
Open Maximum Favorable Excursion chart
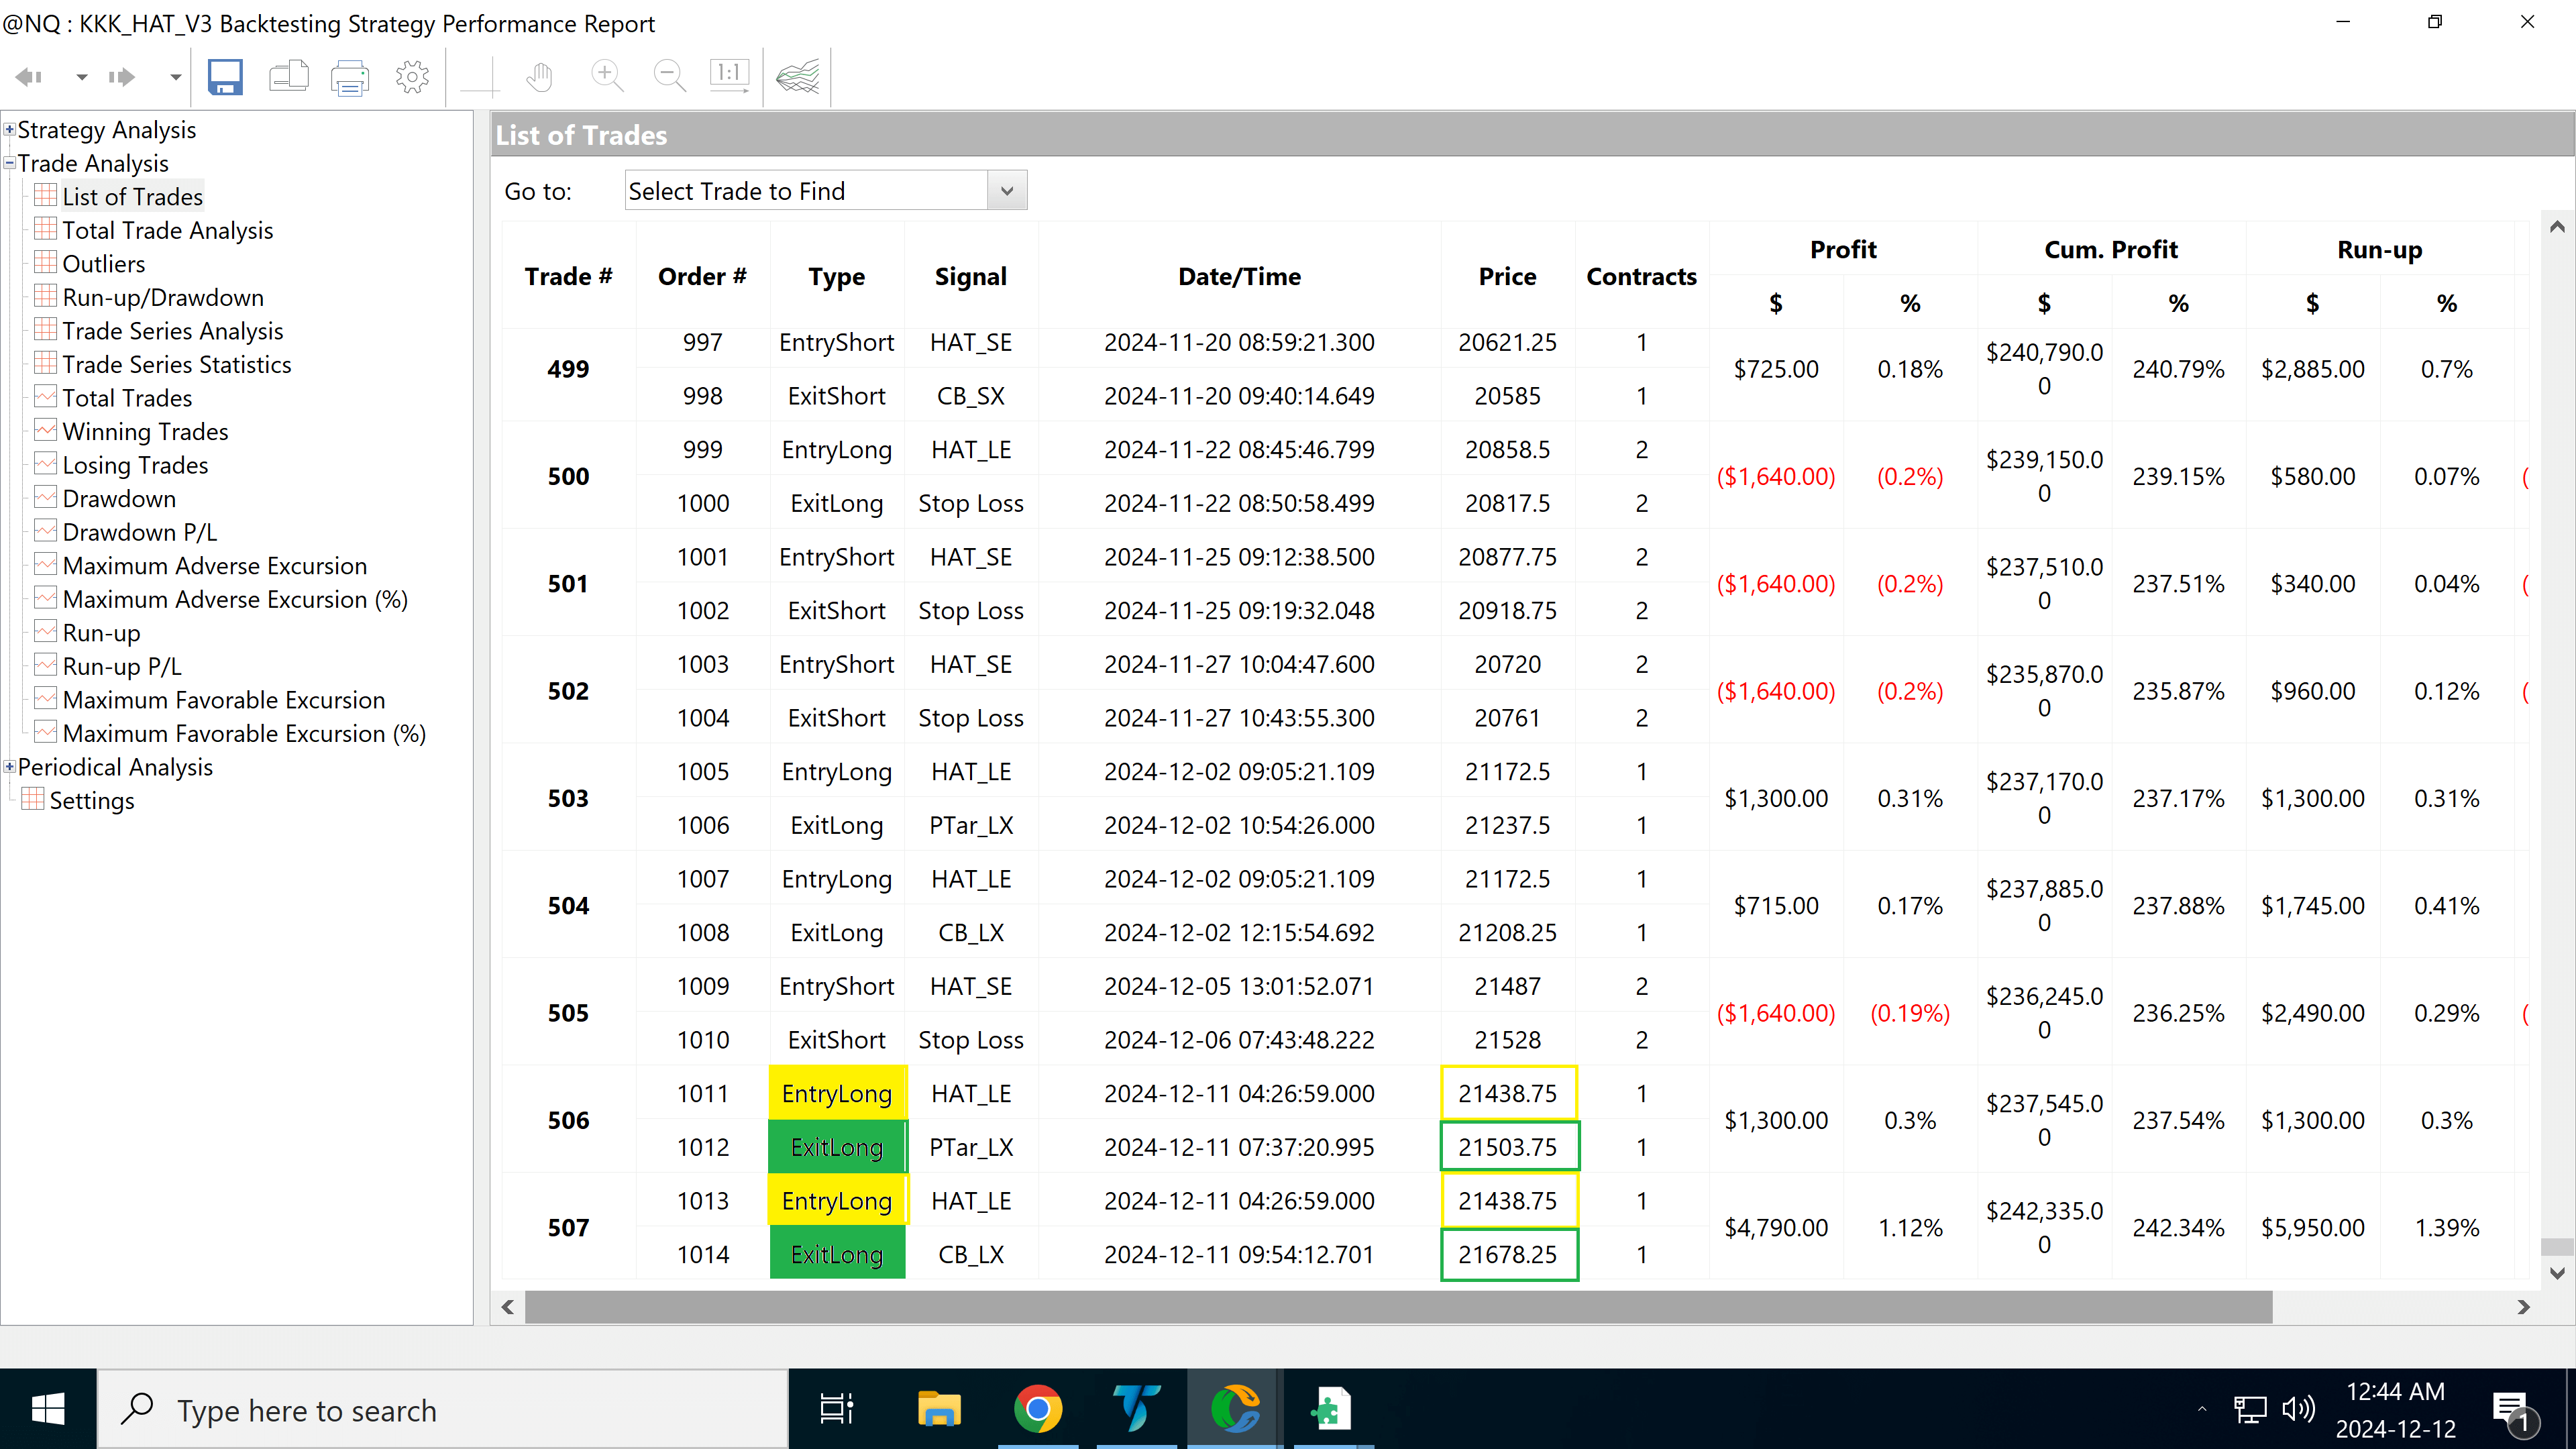223,699
